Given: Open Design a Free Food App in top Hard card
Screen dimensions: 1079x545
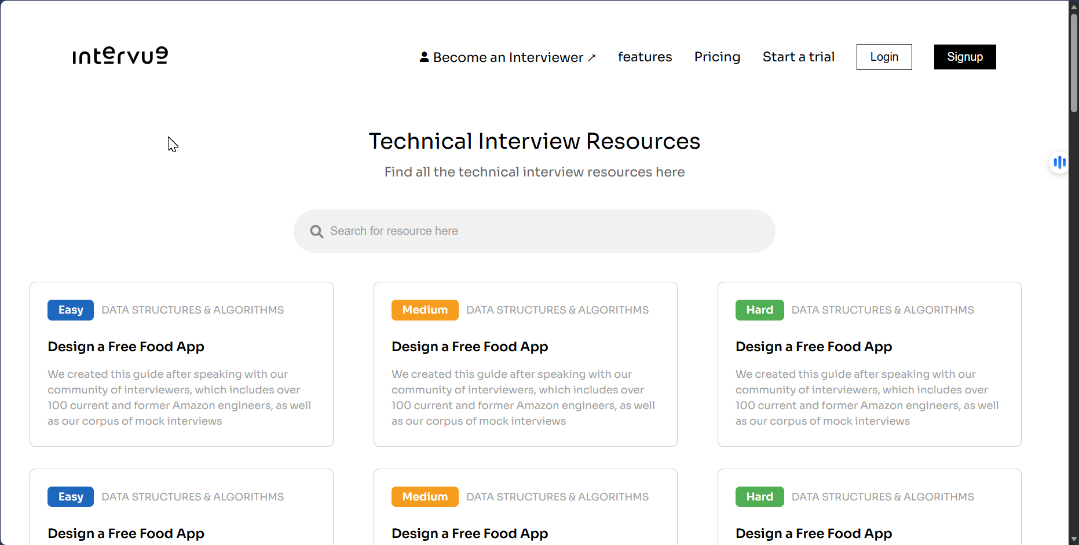Looking at the screenshot, I should [x=814, y=347].
